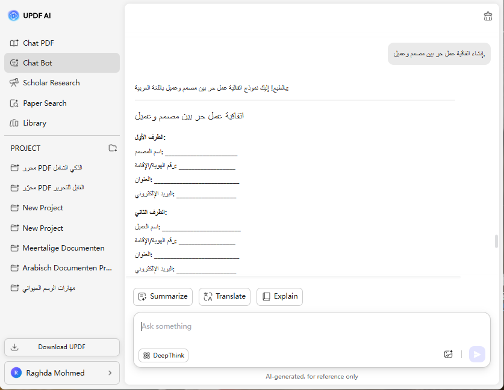Click the send message arrow button
Viewport: 504px width, 390px height.
[476, 355]
